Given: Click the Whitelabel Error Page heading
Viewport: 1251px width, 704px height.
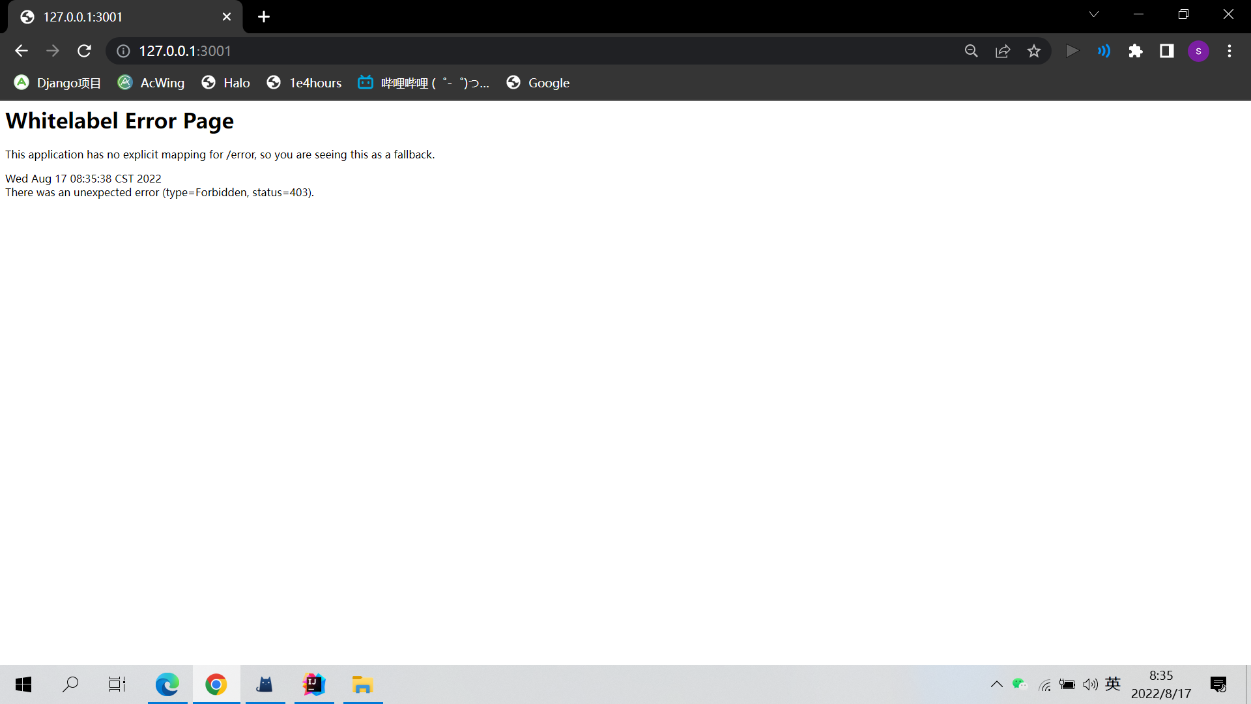Looking at the screenshot, I should 120,121.
